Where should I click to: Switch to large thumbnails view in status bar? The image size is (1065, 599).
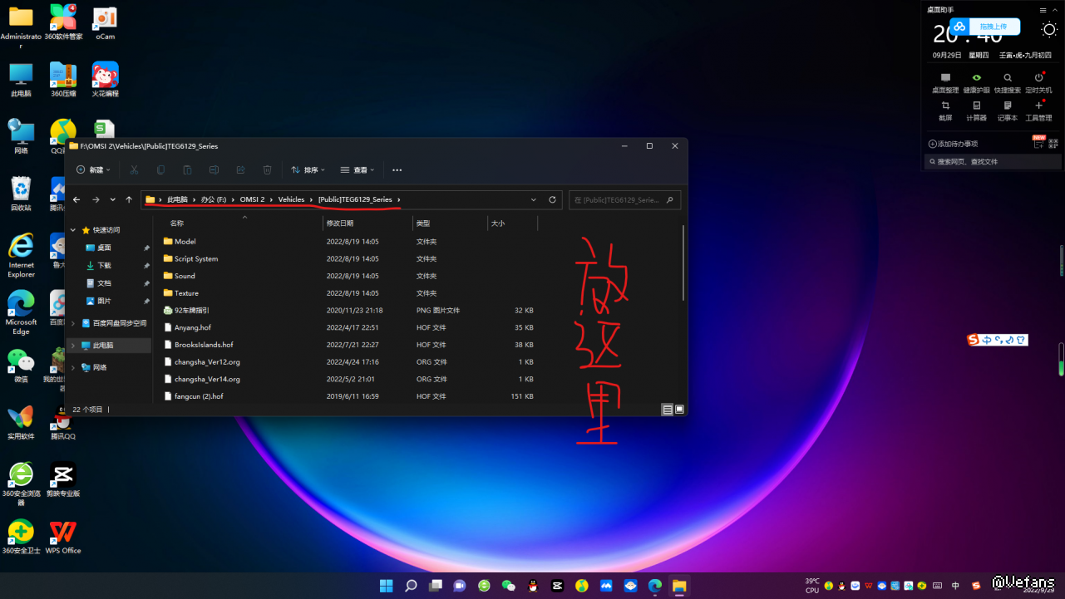point(679,410)
